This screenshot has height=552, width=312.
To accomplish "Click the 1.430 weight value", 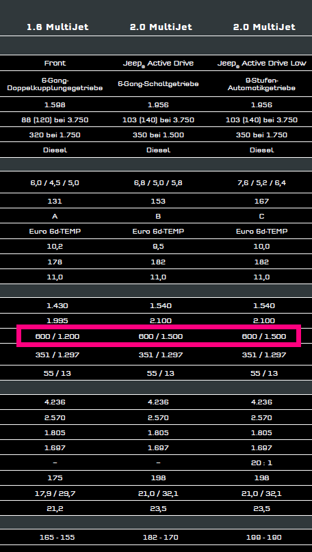I will click(57, 305).
